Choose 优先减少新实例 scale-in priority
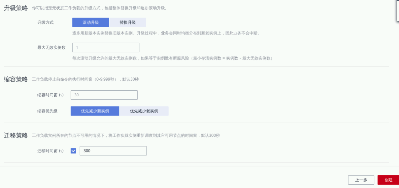This screenshot has height=188, width=399. pos(95,111)
